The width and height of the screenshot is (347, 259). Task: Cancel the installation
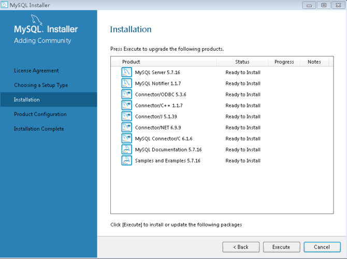(x=322, y=247)
